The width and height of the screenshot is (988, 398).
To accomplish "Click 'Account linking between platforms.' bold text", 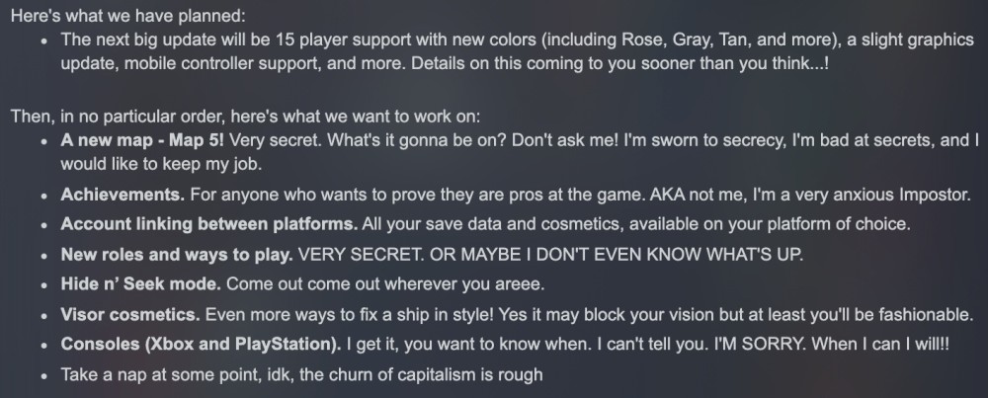I will pos(209,224).
